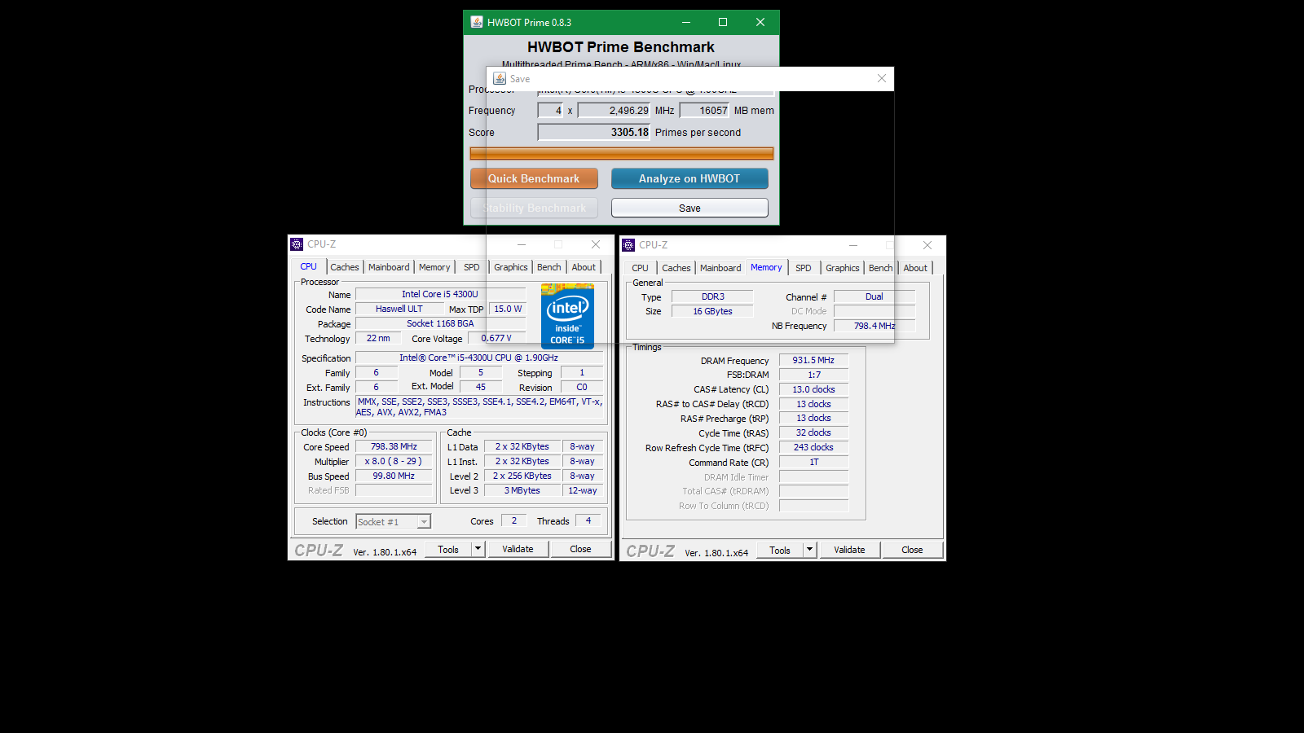
Task: Click the memory Type value DDR3
Action: [x=712, y=296]
